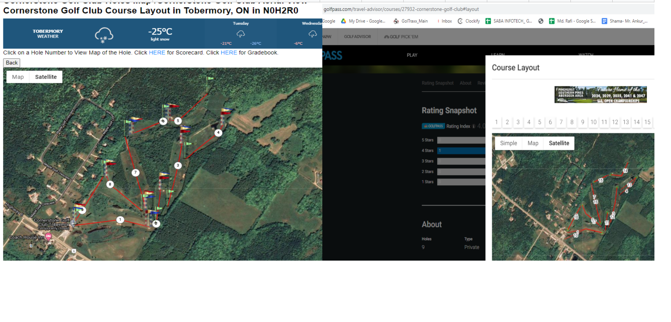Select hole 3 marker on the left satellite map
Viewport: 671px width, 322px height.
[178, 165]
